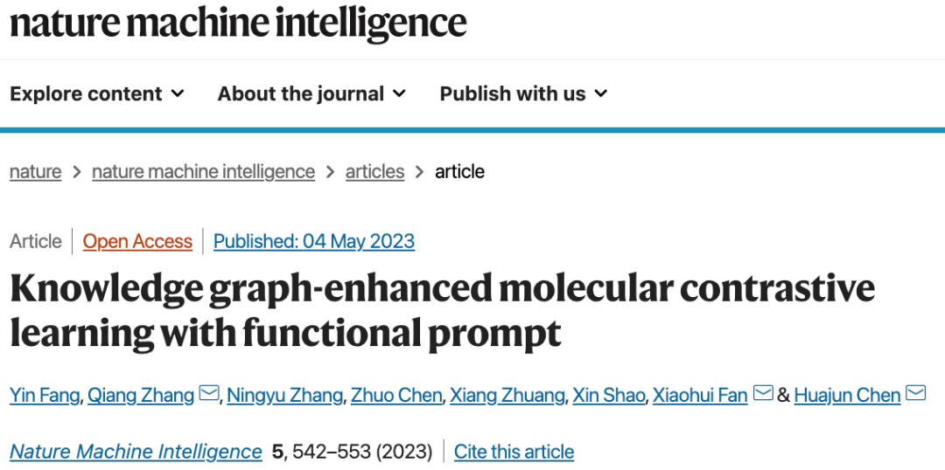Click envelope icon next to Qiang Zhang
This screenshot has height=470, width=945.
click(x=209, y=395)
